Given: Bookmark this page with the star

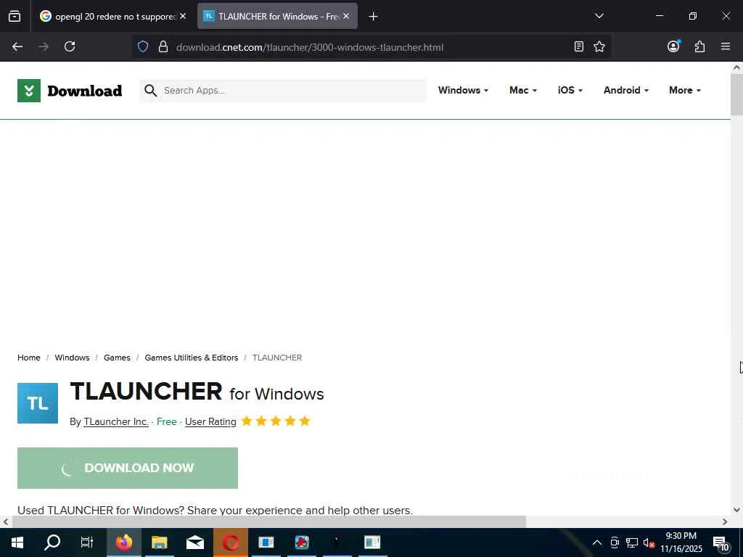Looking at the screenshot, I should [x=599, y=46].
